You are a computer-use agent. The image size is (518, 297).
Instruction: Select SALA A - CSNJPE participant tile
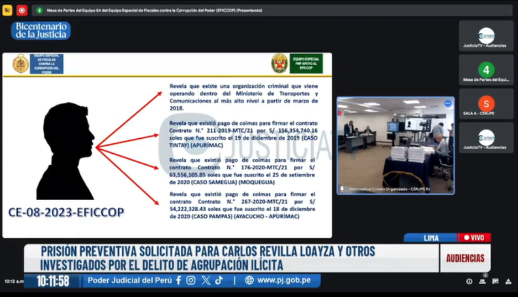pyautogui.click(x=486, y=104)
